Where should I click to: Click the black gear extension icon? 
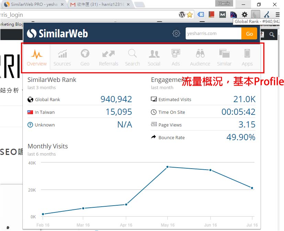tap(244, 14)
